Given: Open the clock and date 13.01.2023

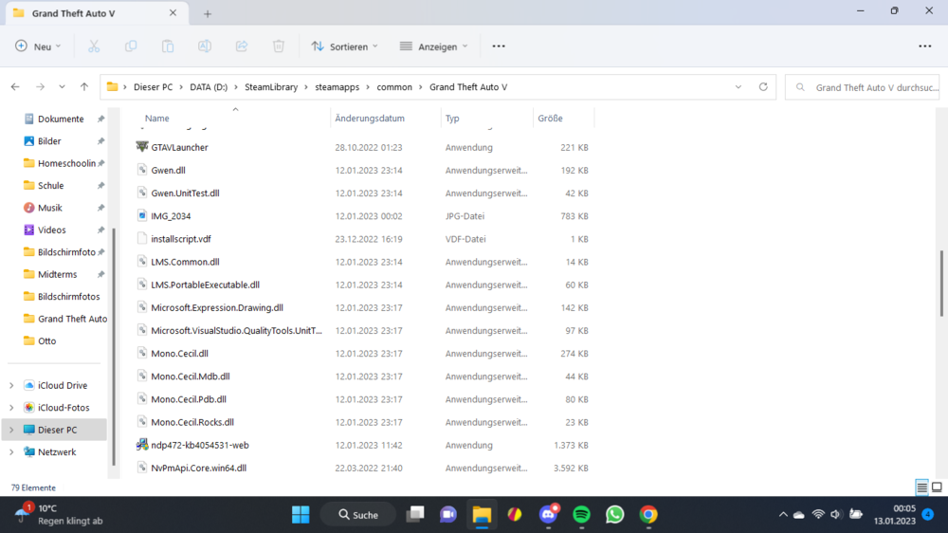Looking at the screenshot, I should [x=895, y=515].
